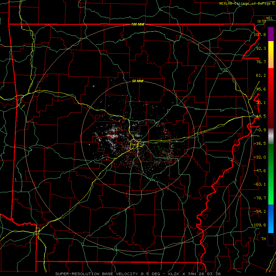The height and width of the screenshot is (276, 276).
Task: Click the 45.6 velocity scale value
Action: pos(261,89)
